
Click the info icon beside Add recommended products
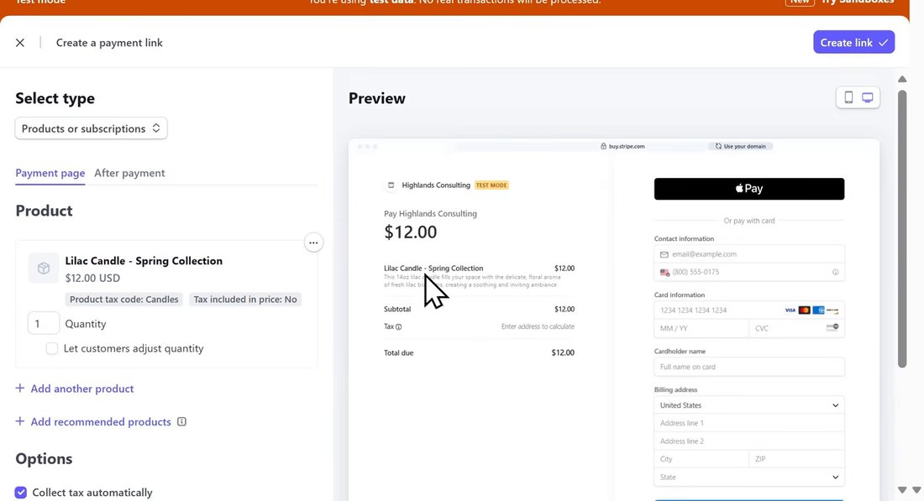tap(181, 421)
